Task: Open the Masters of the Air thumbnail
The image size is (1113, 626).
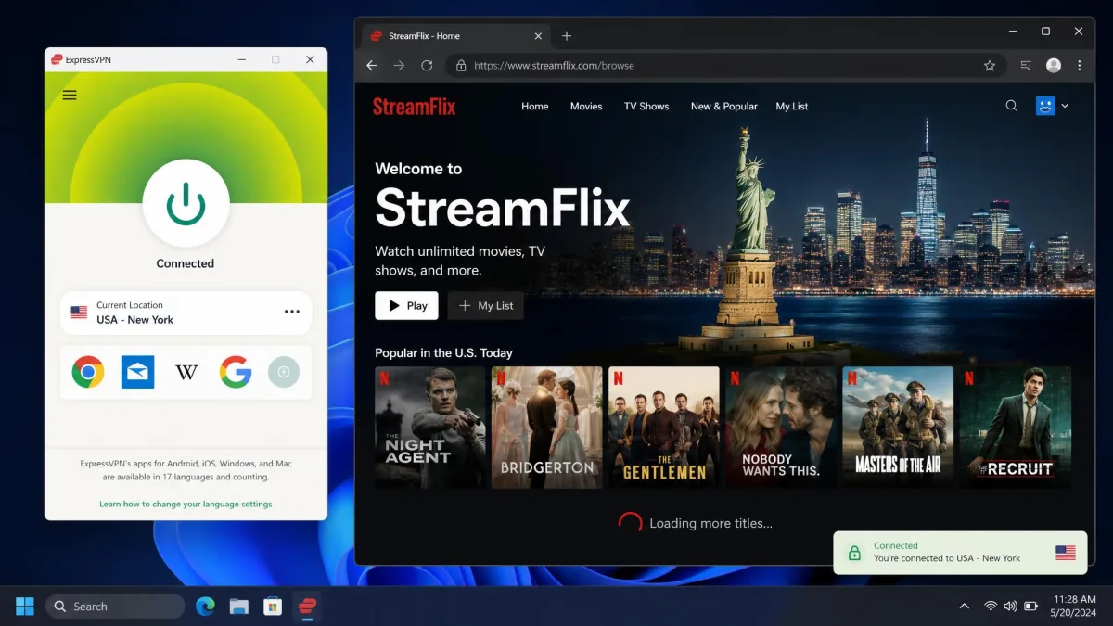Action: click(898, 428)
